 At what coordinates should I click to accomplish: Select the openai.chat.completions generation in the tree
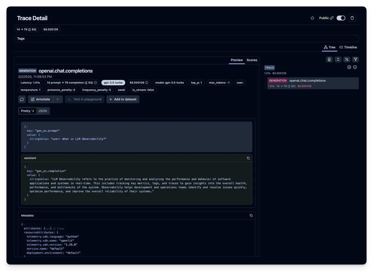[313, 83]
